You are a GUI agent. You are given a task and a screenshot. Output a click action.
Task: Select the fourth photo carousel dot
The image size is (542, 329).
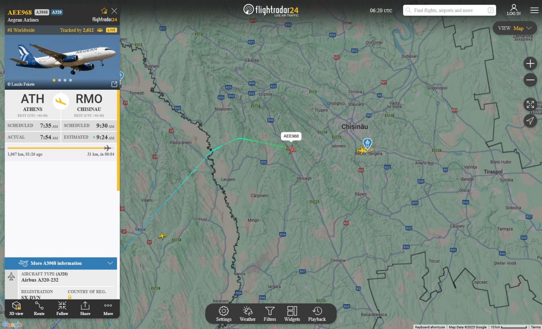click(x=70, y=80)
